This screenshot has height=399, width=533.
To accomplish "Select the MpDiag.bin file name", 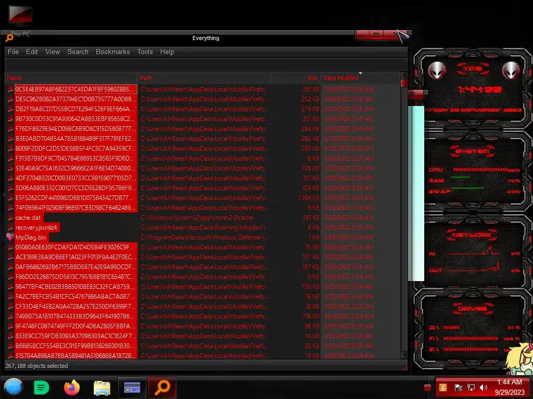I will point(31,237).
